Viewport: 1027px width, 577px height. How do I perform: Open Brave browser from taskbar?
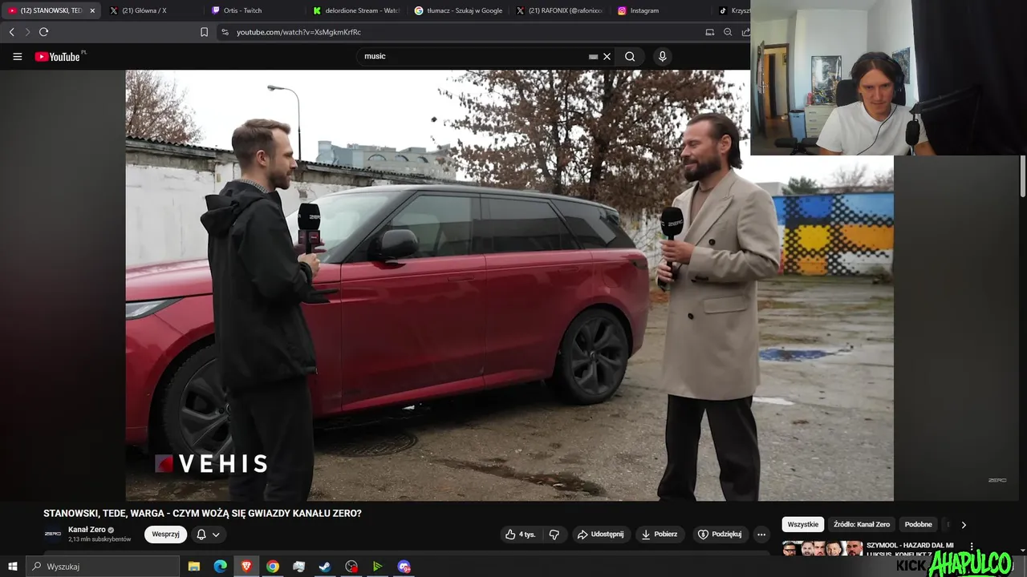(246, 567)
